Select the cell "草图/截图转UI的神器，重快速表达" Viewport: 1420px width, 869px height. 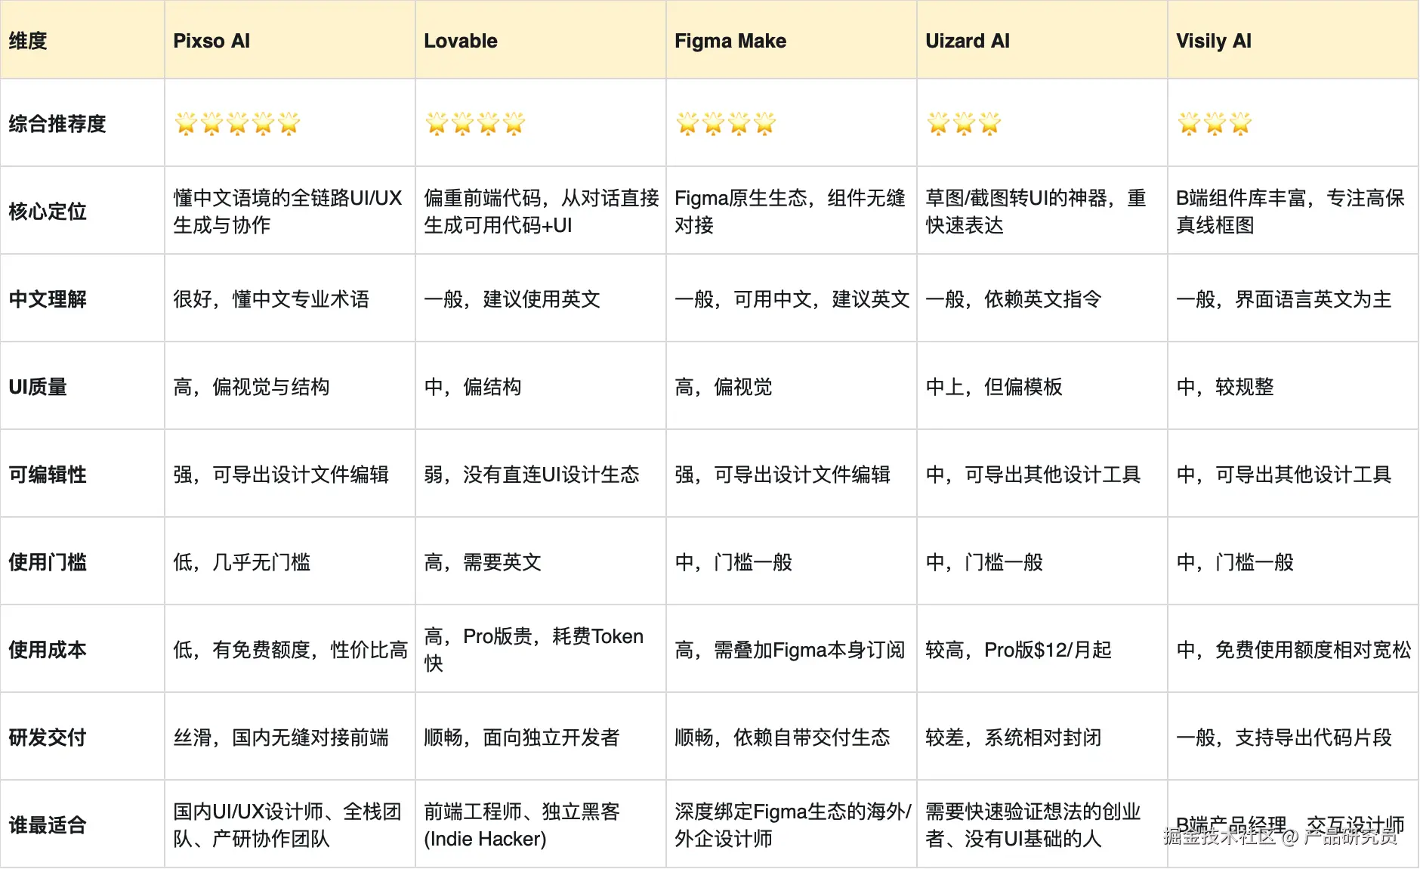[x=1042, y=211]
